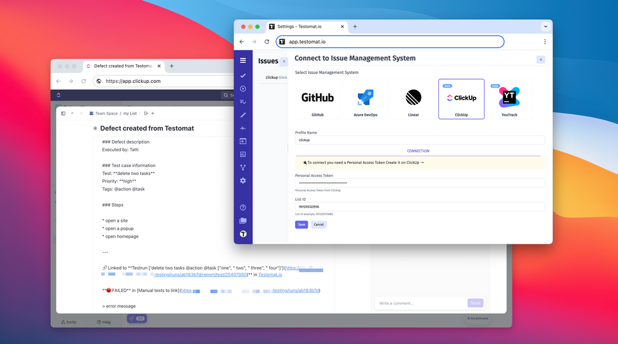
Task: Change the status circle before the Defect title
Action: point(95,129)
